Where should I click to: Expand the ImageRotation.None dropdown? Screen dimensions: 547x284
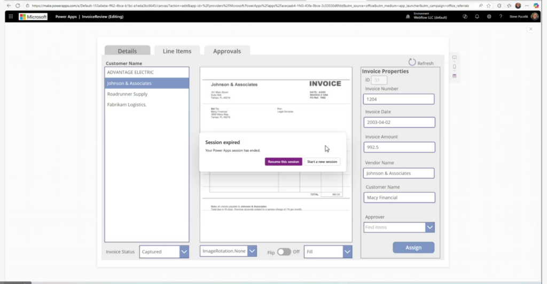[x=252, y=251]
